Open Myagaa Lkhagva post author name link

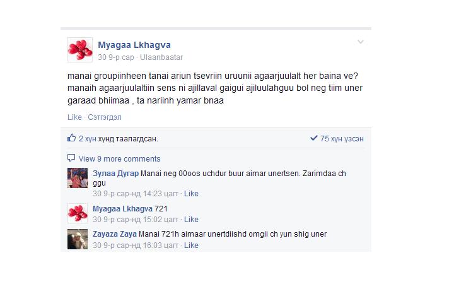[134, 45]
